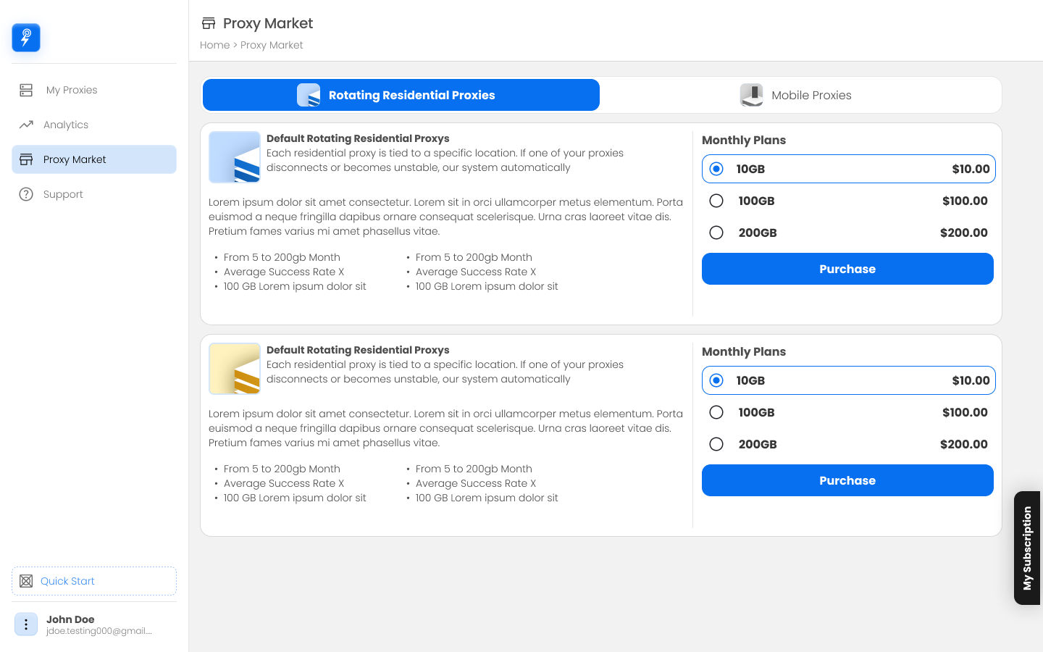Choose the 200GB plan in second card

pyautogui.click(x=716, y=444)
